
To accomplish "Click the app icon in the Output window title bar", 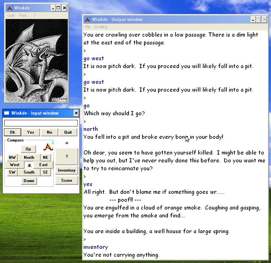I will tap(88, 19).
